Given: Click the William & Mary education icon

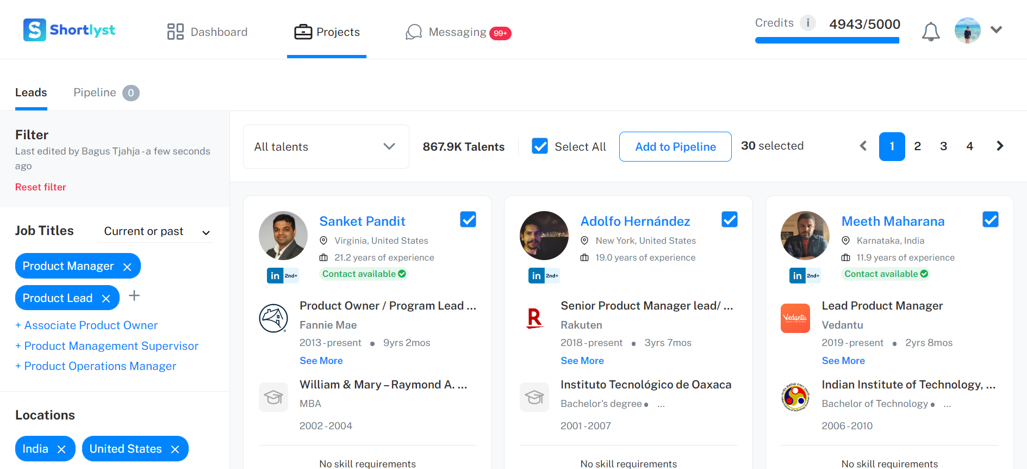Looking at the screenshot, I should click(273, 397).
